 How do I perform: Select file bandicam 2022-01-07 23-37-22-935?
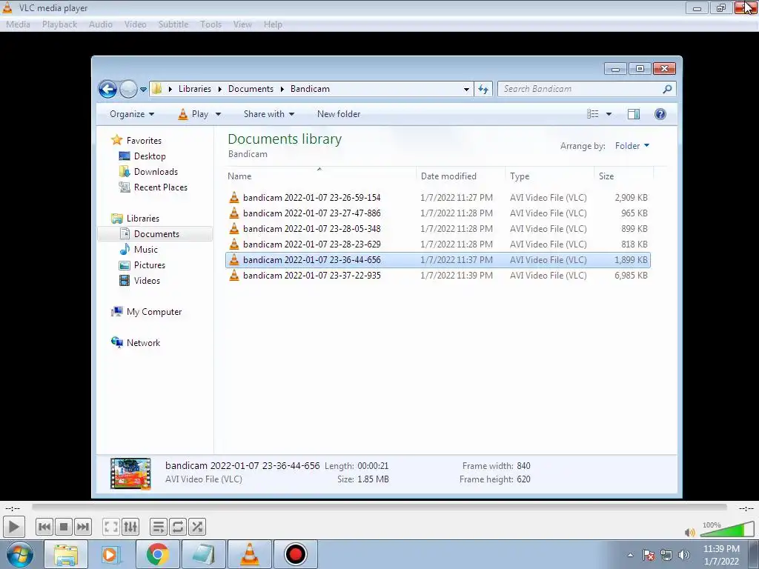[437, 276]
